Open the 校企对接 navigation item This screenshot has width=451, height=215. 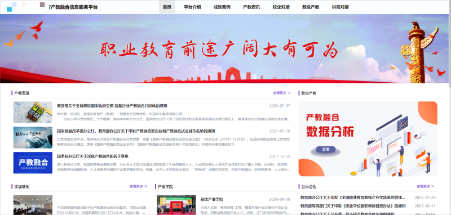pyautogui.click(x=281, y=7)
